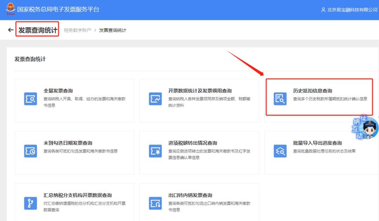Click the 未到勾选日期发票查询 clock icon

31,151
